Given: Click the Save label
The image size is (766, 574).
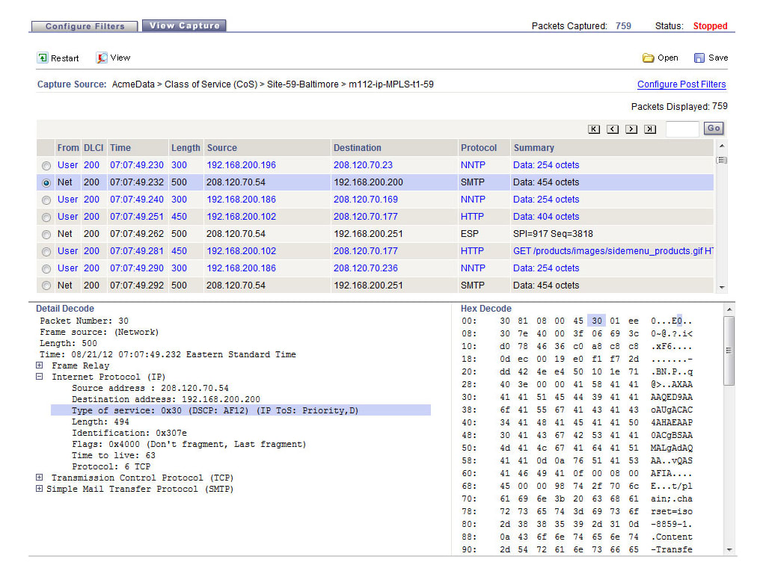Looking at the screenshot, I should pyautogui.click(x=718, y=58).
